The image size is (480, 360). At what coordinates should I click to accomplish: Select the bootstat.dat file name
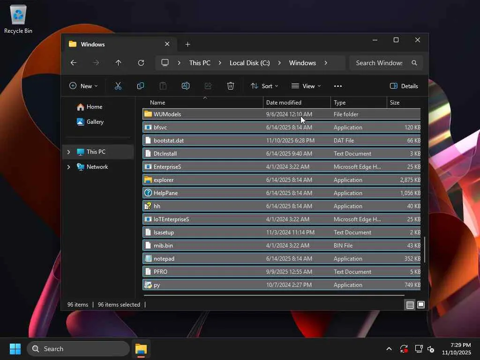click(x=169, y=141)
